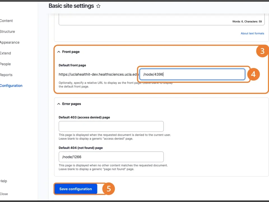Navigate to Content in the admin sidebar
Image resolution: width=269 pixels, height=202 pixels.
pyautogui.click(x=6, y=20)
